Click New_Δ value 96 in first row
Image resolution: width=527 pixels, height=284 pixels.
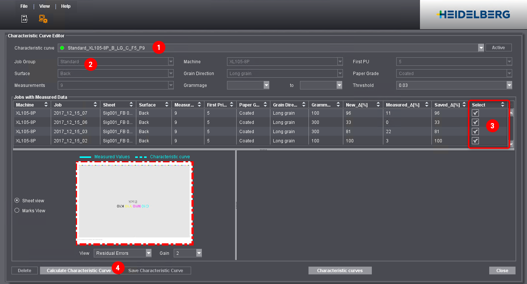point(363,113)
